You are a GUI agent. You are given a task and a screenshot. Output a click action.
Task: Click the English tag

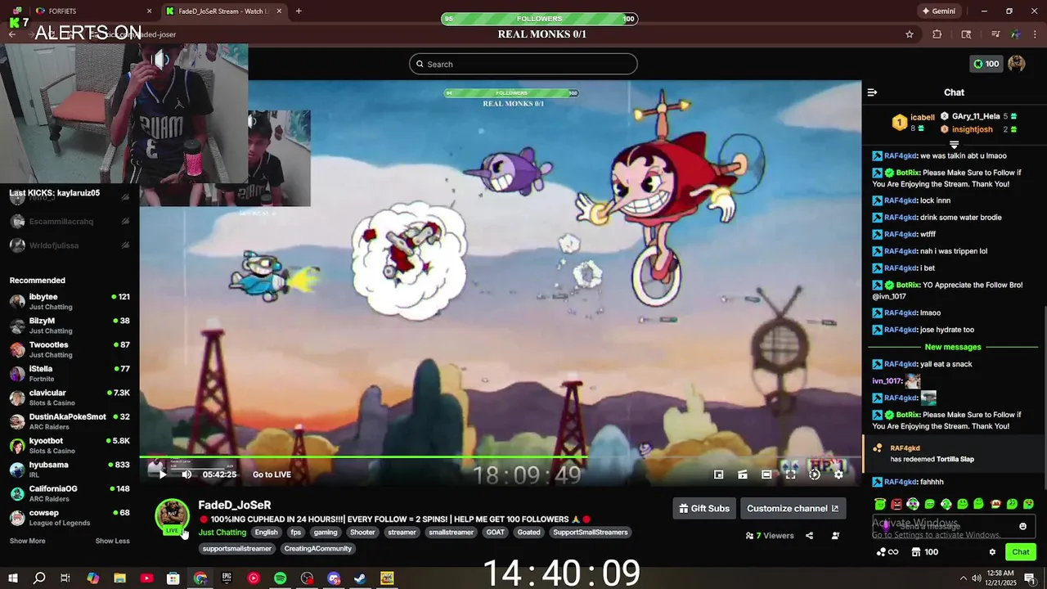(x=266, y=533)
